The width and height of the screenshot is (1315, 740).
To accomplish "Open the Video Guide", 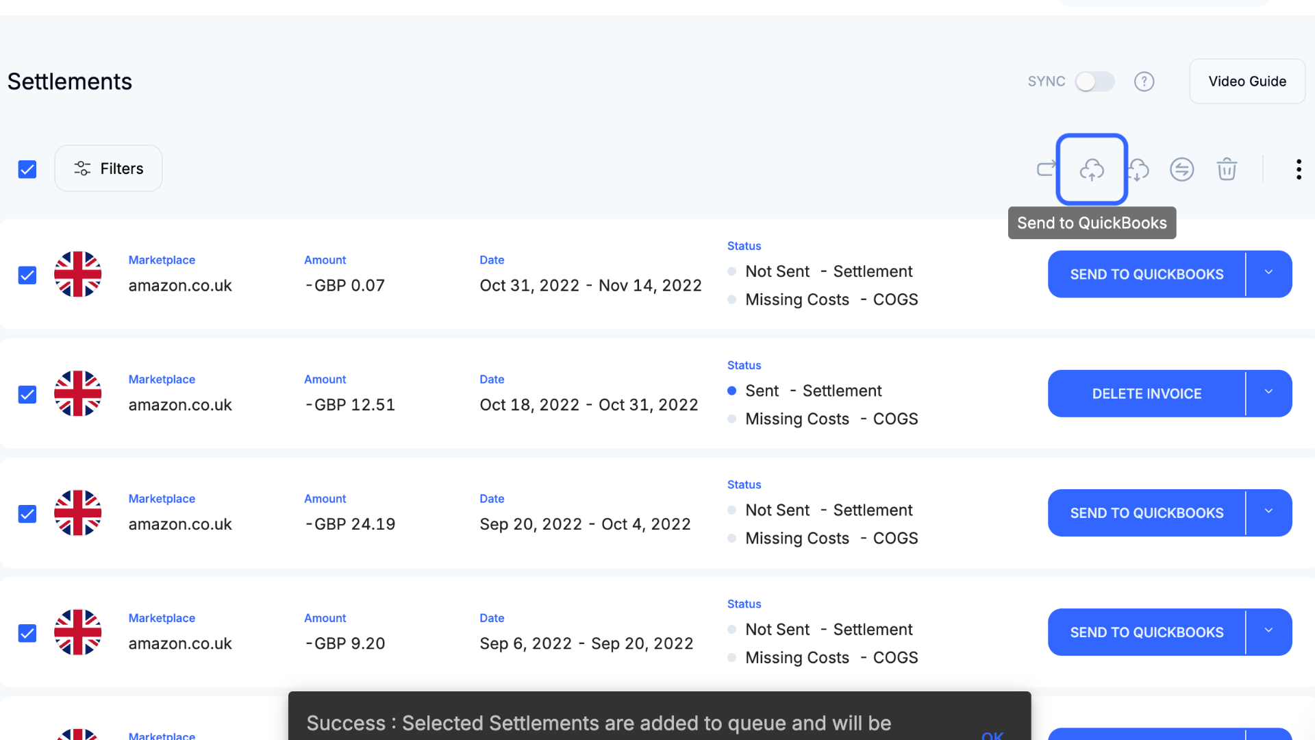I will (1247, 82).
